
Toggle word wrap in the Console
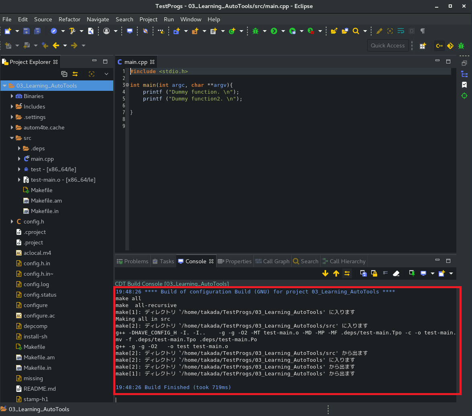tap(385, 273)
